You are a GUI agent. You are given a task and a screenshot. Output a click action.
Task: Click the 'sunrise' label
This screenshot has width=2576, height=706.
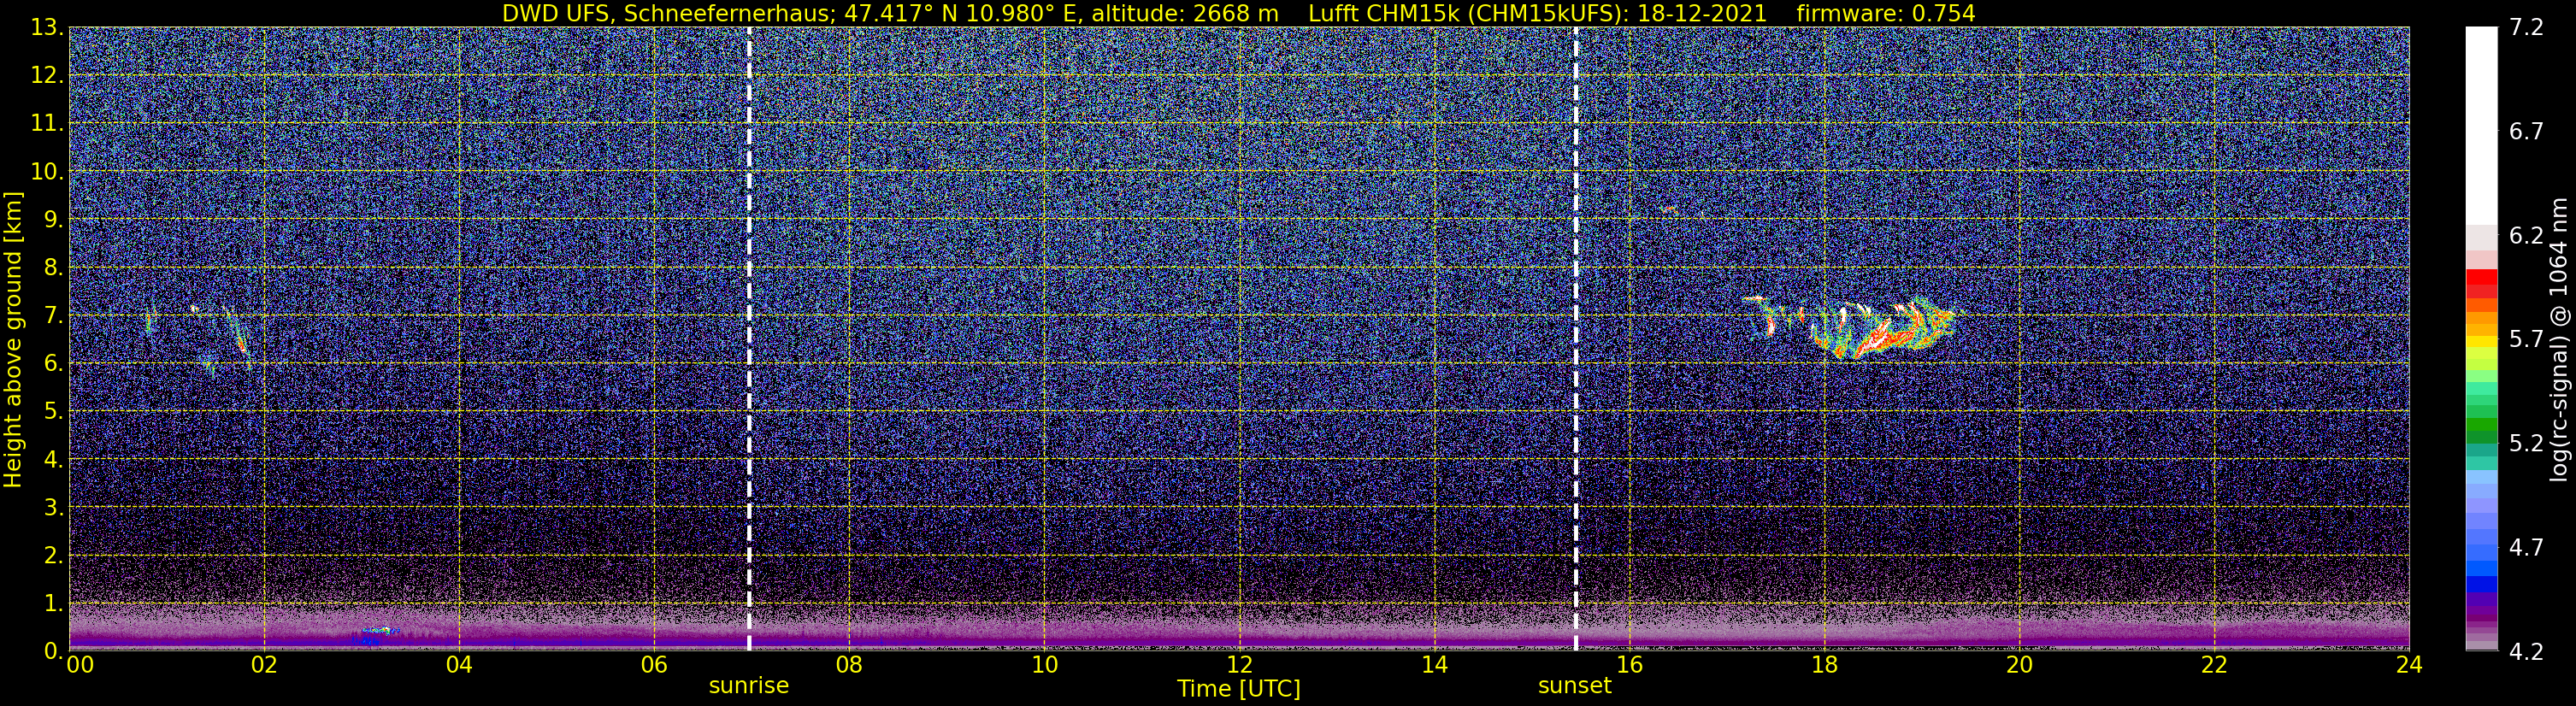(749, 686)
